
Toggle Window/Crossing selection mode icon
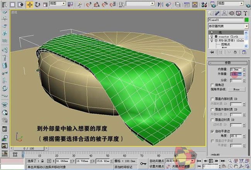coord(20,5)
